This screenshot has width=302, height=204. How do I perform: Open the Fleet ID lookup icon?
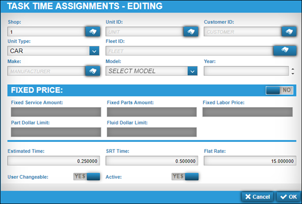pyautogui.click(x=284, y=50)
